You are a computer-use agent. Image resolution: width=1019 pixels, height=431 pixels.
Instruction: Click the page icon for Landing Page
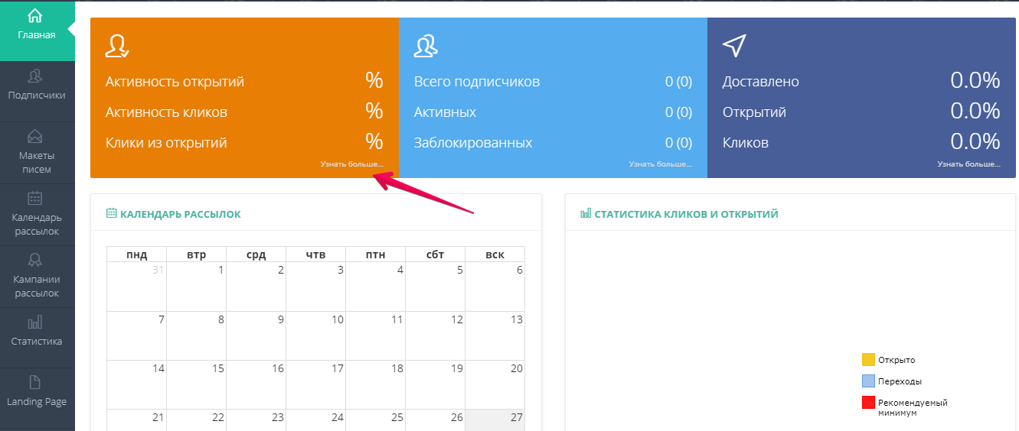35,382
